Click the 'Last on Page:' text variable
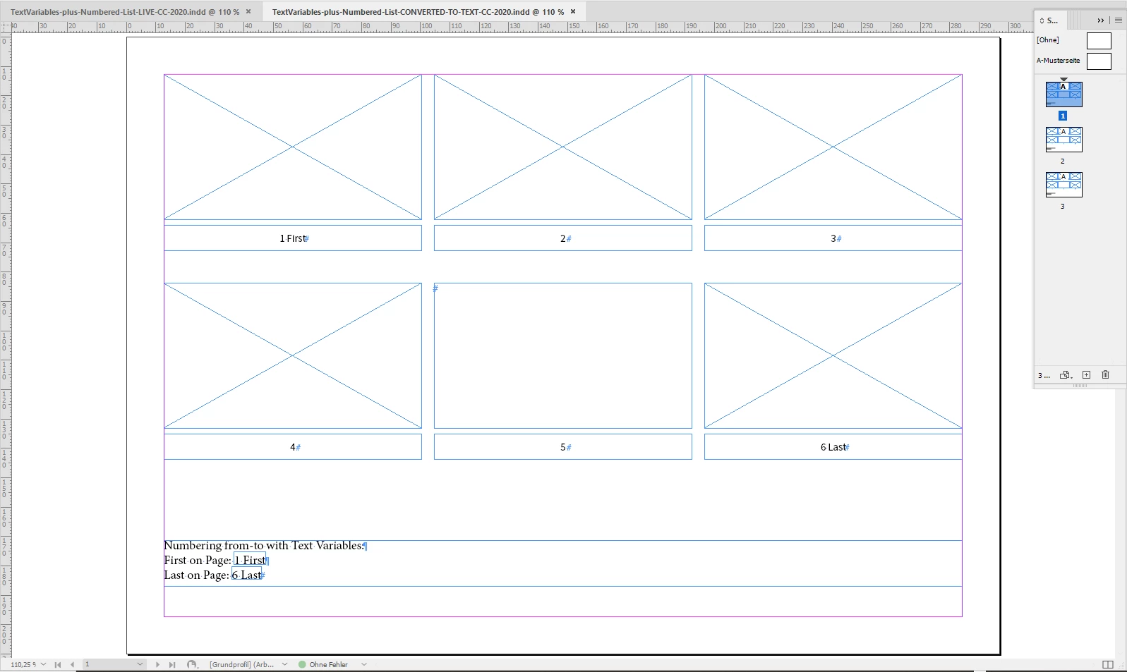1127x672 pixels. point(246,575)
